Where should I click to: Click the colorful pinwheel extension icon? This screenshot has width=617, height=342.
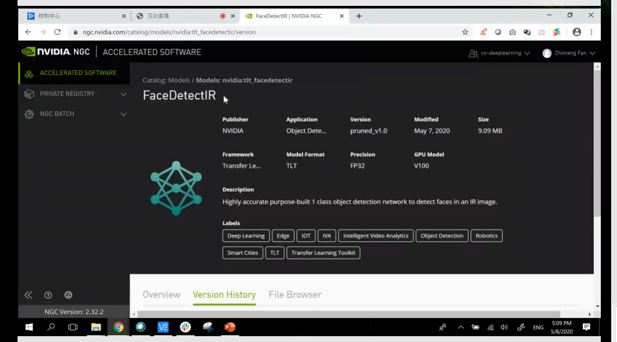click(556, 32)
